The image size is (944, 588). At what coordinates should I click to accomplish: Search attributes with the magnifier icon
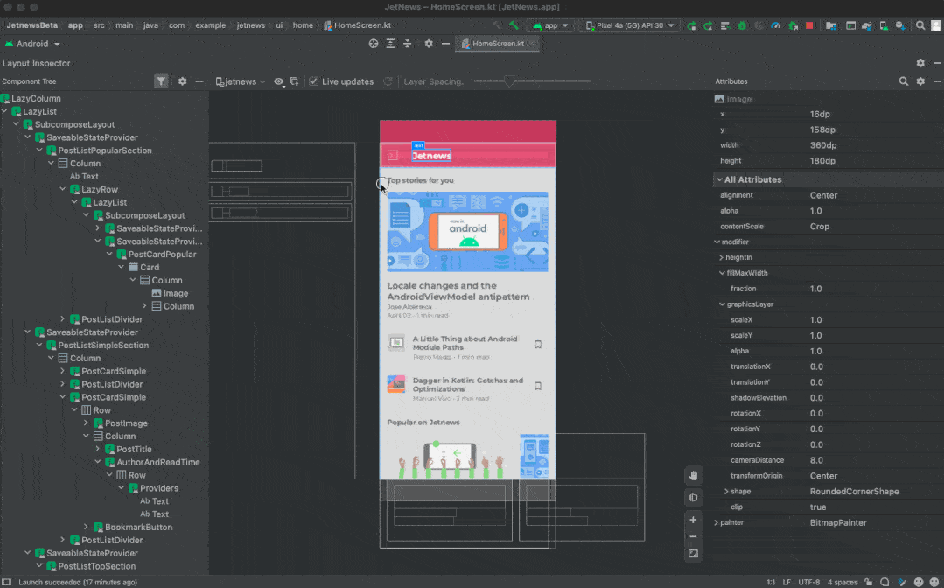tap(904, 81)
